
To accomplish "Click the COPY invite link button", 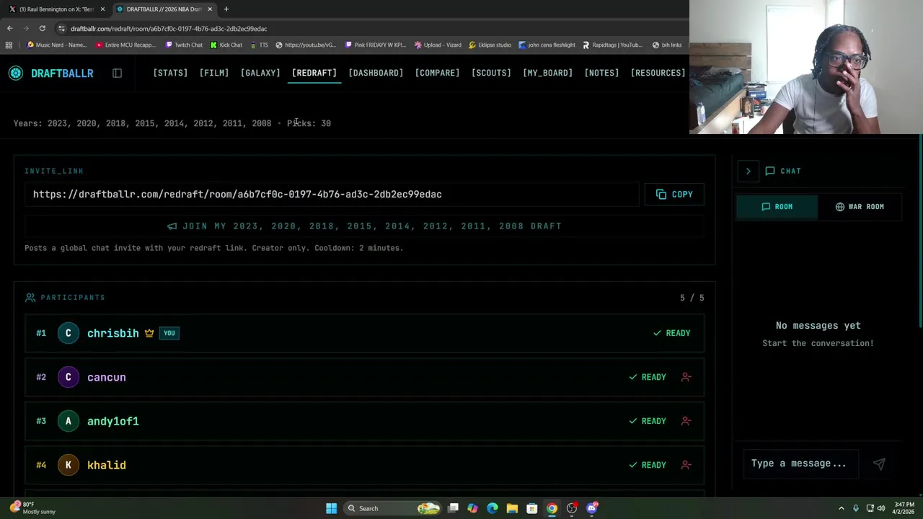I will click(674, 194).
